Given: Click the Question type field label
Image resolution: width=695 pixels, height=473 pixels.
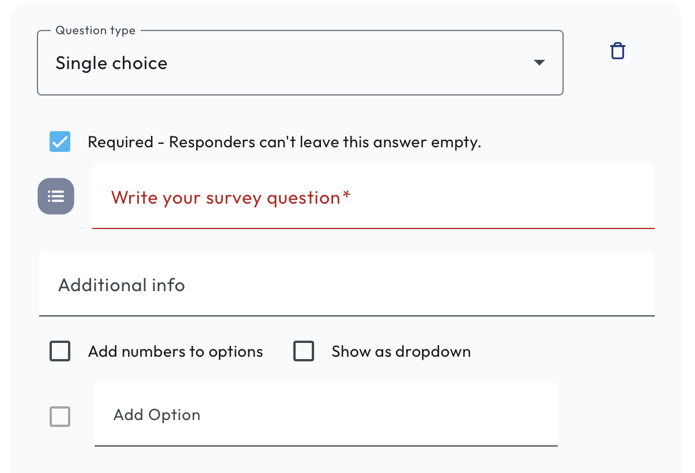Looking at the screenshot, I should pyautogui.click(x=95, y=30).
